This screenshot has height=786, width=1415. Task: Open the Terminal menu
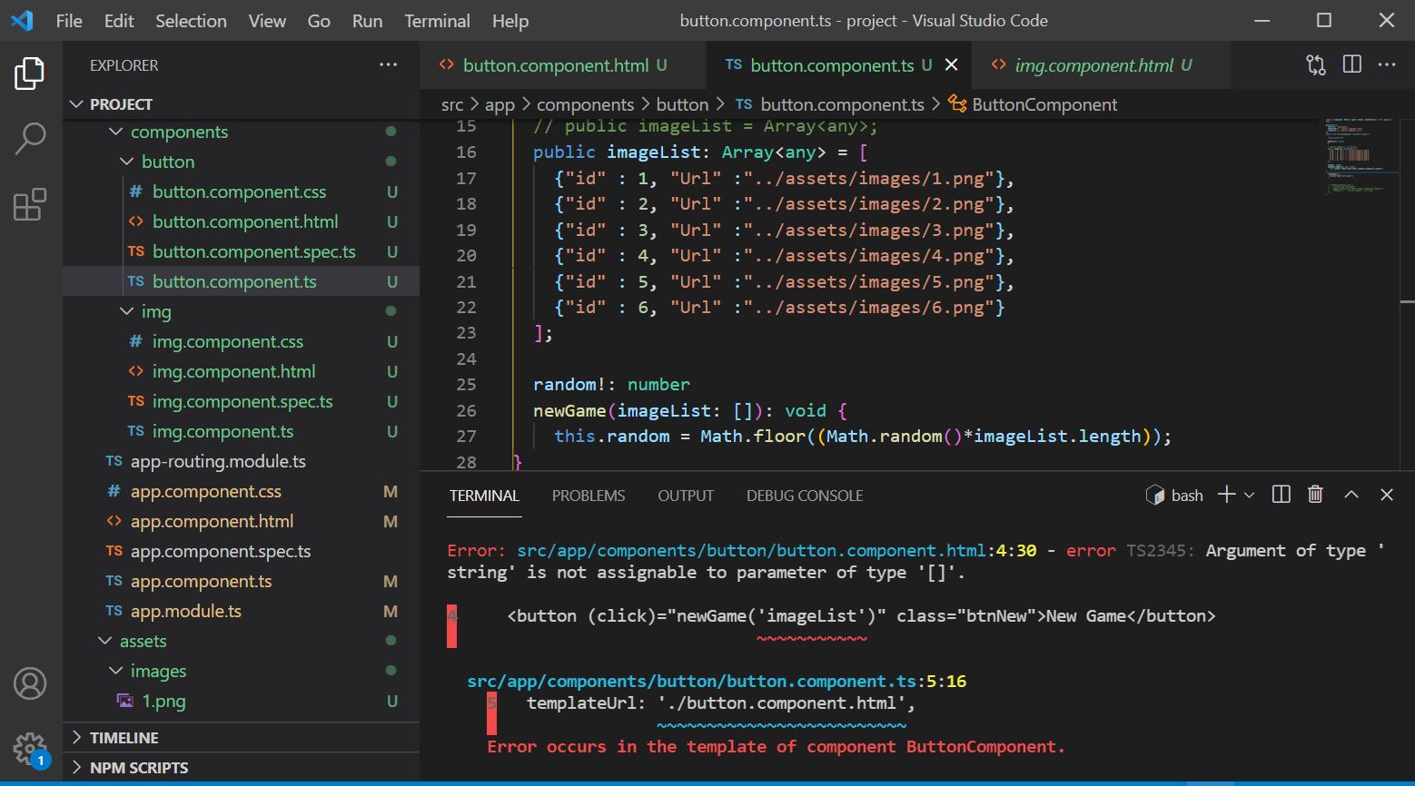tap(437, 20)
